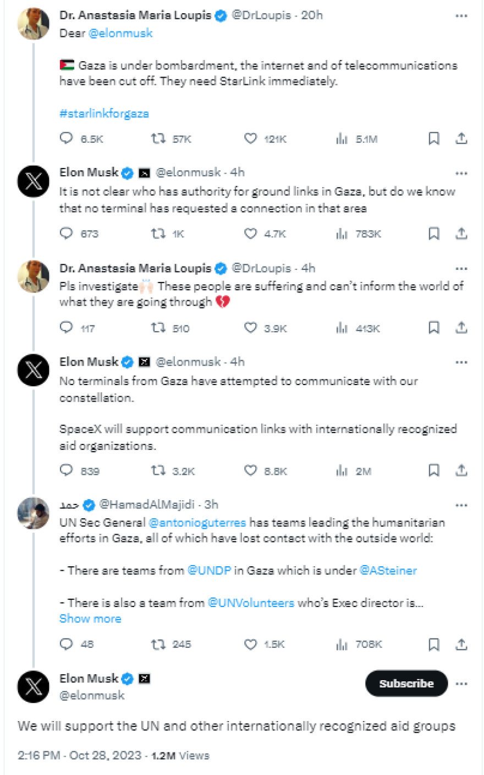Like Dr. Loupis's #starlinkforgaza tweet
The height and width of the screenshot is (775, 484).
[x=251, y=139]
